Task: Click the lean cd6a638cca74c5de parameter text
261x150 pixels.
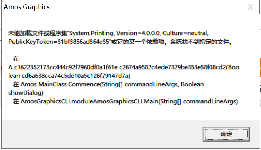Action: (70, 76)
